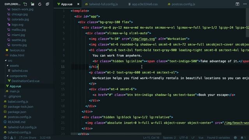
Task: Open logo.svg in the file tree
Action: pos(17,24)
